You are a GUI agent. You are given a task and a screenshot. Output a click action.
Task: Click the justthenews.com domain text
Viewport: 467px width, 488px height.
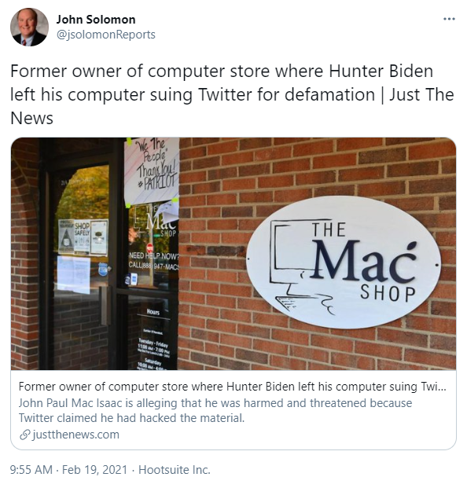(x=75, y=435)
